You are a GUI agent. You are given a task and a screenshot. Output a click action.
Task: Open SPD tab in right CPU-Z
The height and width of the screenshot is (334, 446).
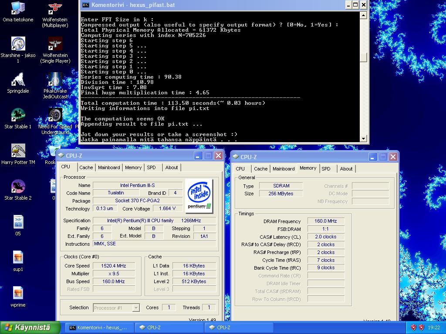(326, 169)
